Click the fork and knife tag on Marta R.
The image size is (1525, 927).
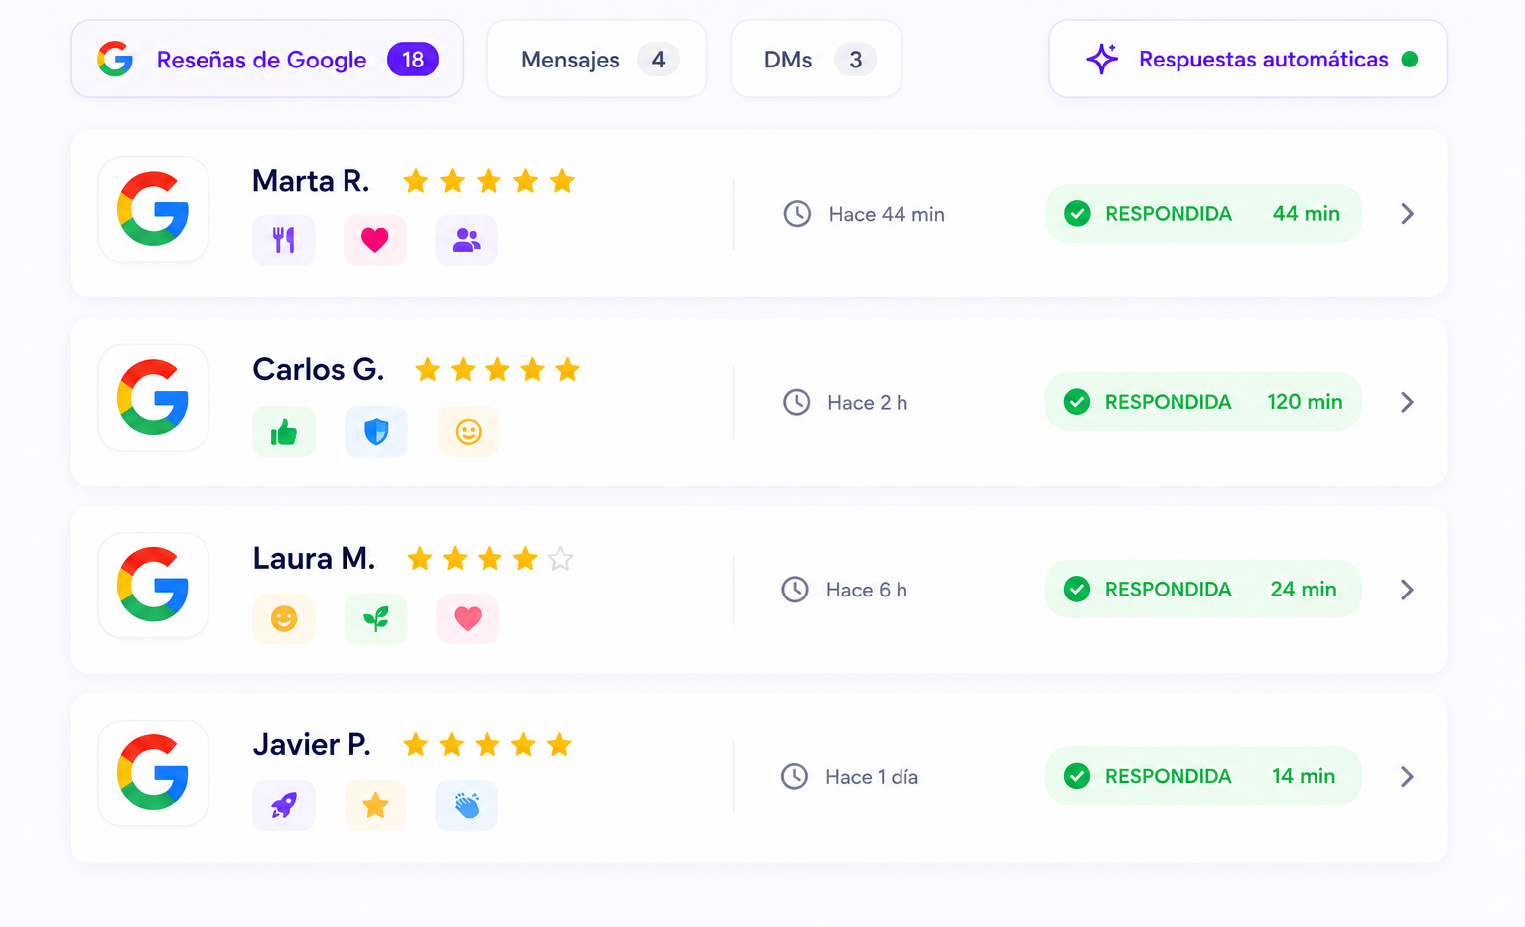pyautogui.click(x=284, y=240)
